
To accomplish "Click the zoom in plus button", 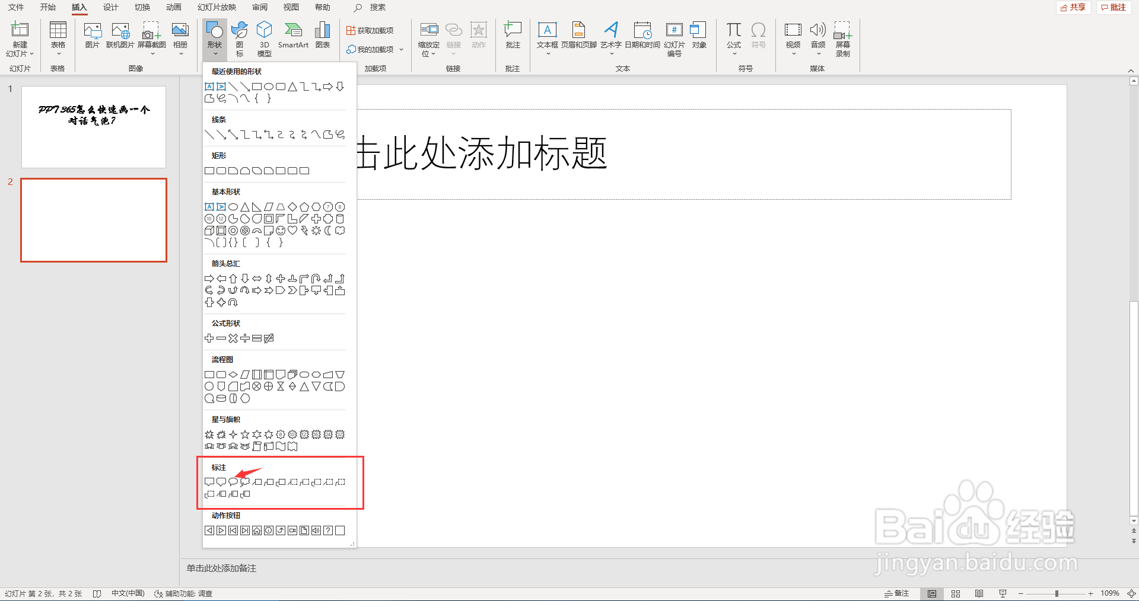I will coord(1090,593).
